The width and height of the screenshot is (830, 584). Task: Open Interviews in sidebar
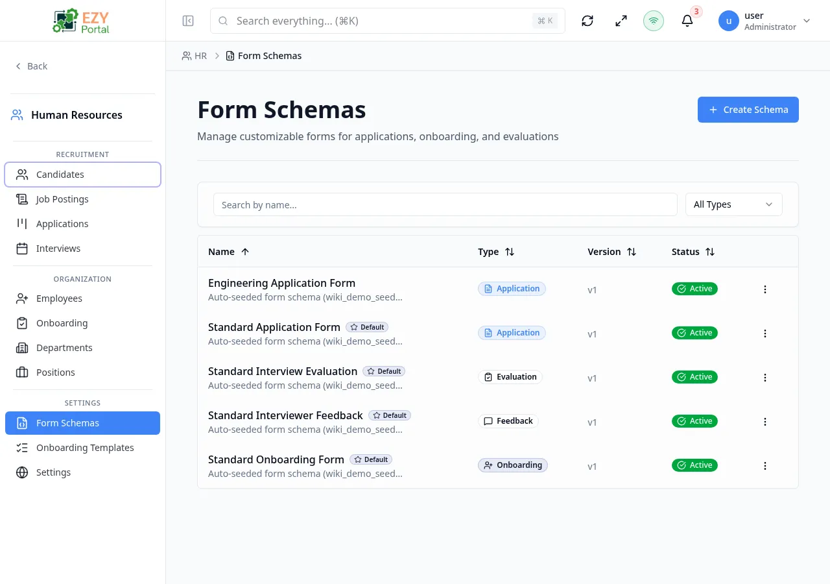coord(82,249)
